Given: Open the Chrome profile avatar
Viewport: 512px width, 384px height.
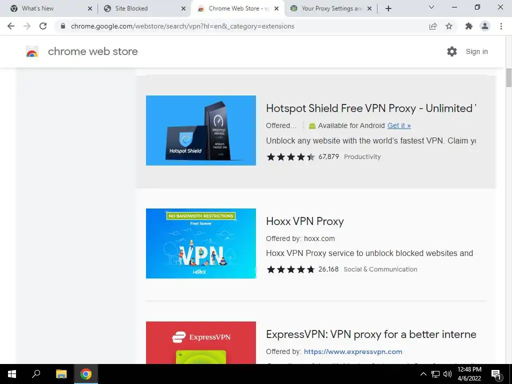Looking at the screenshot, I should (485, 26).
